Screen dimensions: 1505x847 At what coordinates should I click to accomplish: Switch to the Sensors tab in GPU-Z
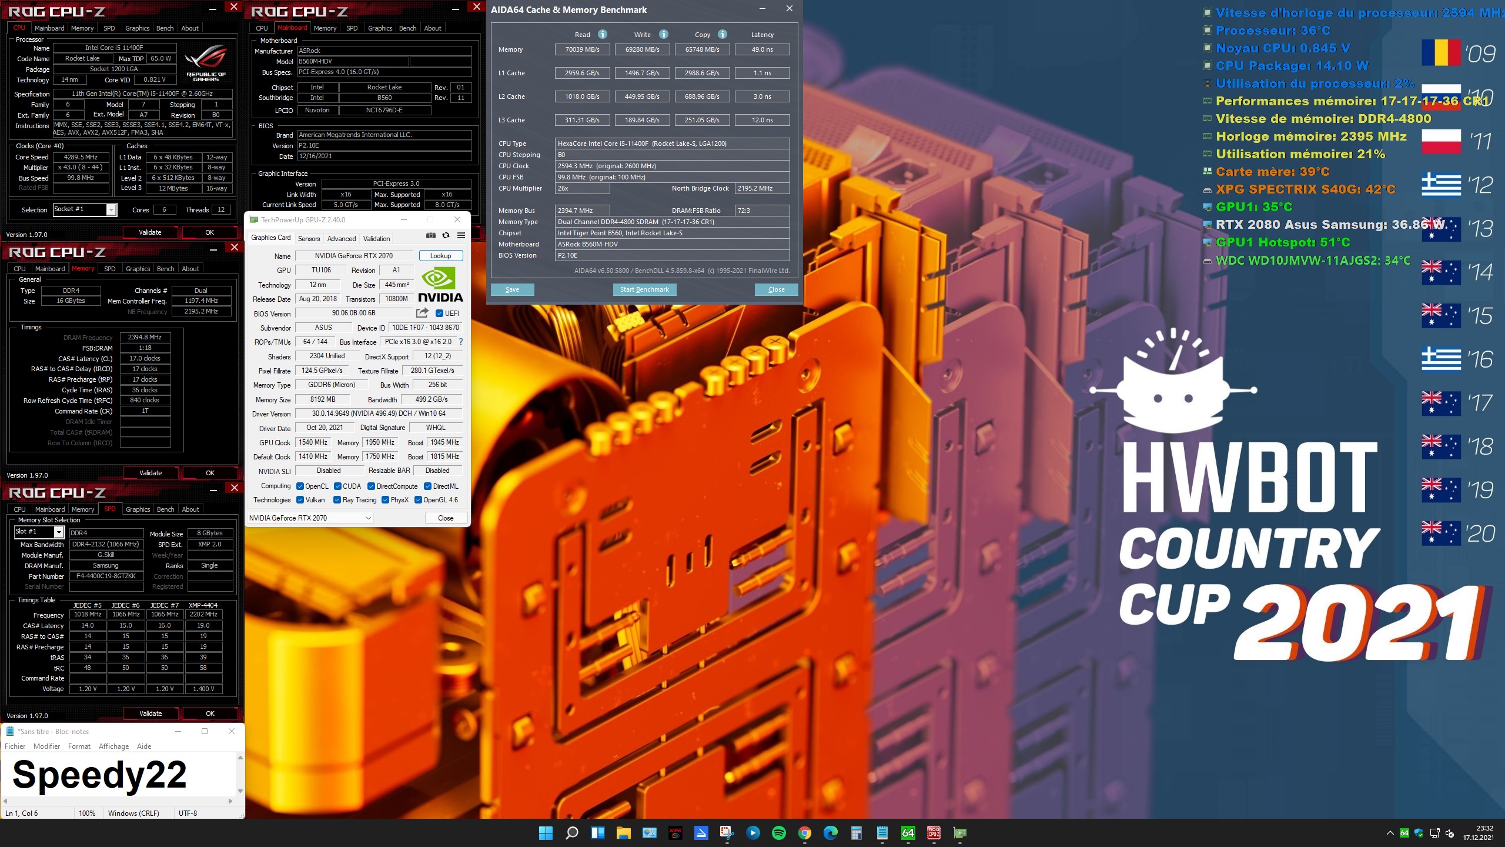(309, 238)
